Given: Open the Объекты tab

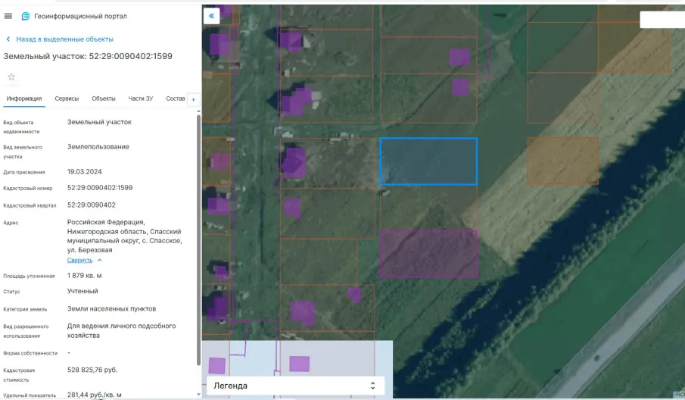Looking at the screenshot, I should point(104,98).
